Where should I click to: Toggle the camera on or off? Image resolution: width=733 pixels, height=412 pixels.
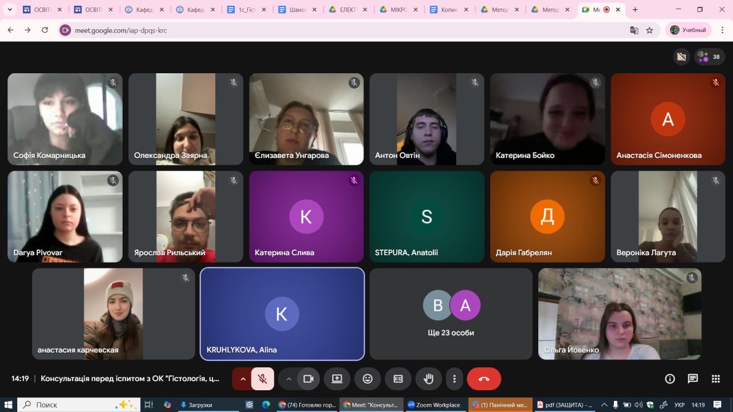tap(309, 379)
